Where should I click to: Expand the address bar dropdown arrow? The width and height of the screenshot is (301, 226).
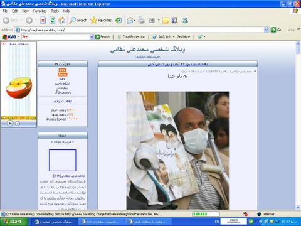(266, 30)
